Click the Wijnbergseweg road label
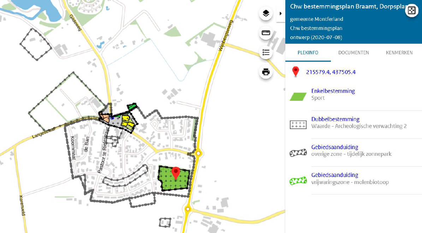Viewport: 422px width, 233px height. [x=226, y=36]
